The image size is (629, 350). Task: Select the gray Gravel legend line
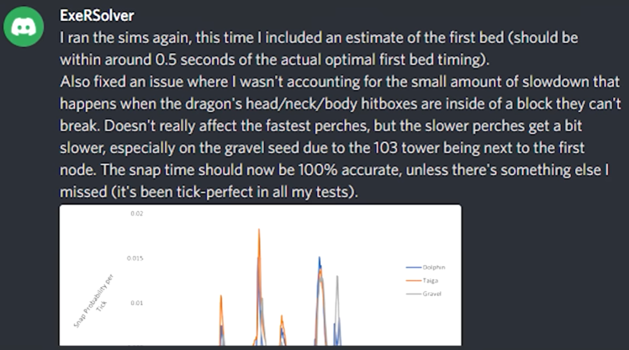[x=414, y=294]
